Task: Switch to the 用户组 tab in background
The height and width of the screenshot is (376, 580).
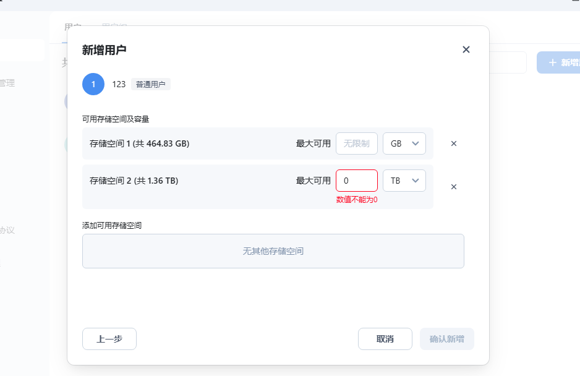Action: point(114,27)
